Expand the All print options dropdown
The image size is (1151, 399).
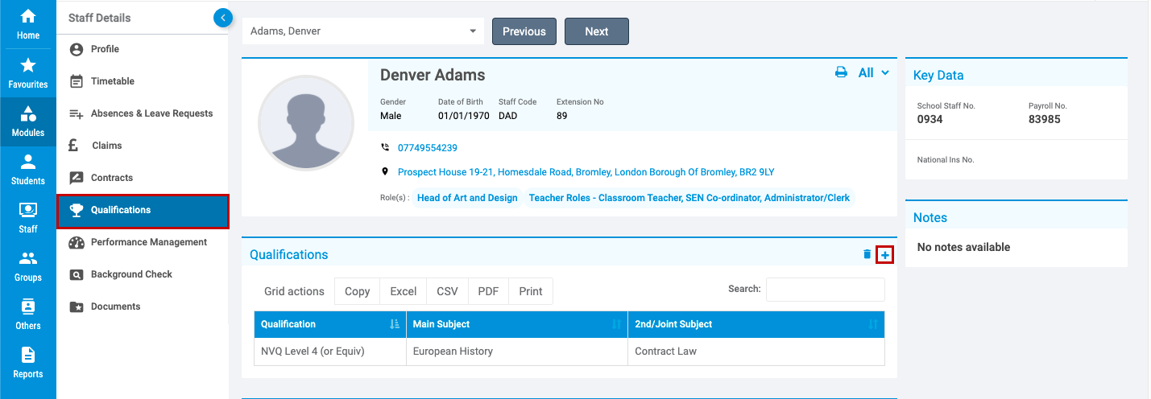(875, 72)
